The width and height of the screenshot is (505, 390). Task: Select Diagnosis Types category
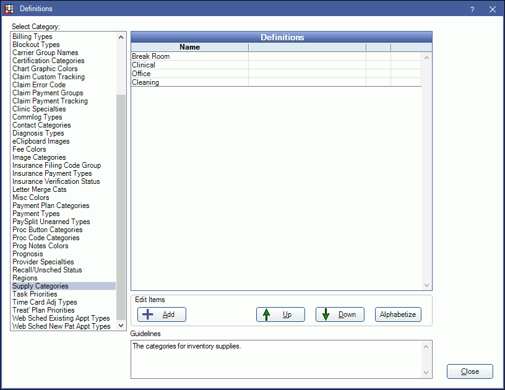(64, 133)
